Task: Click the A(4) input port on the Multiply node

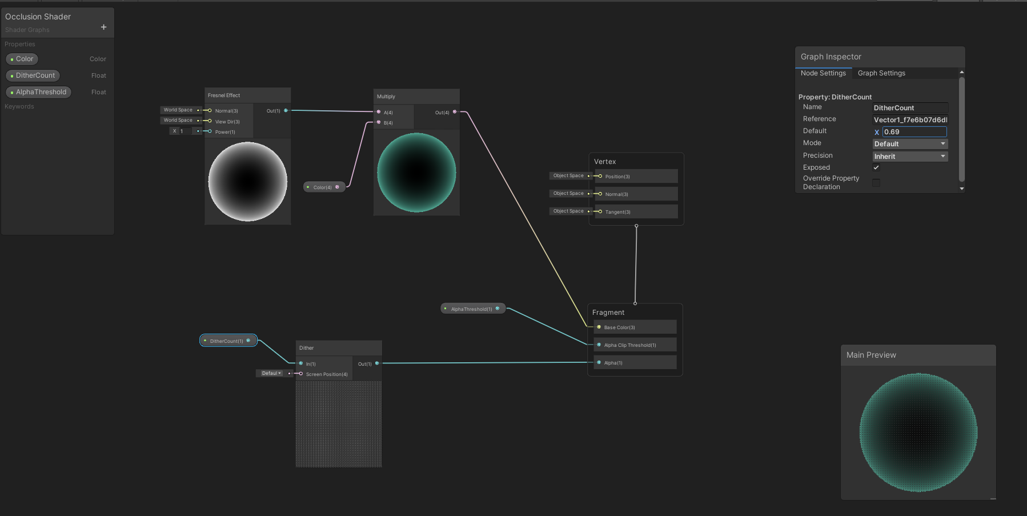Action: pos(378,112)
